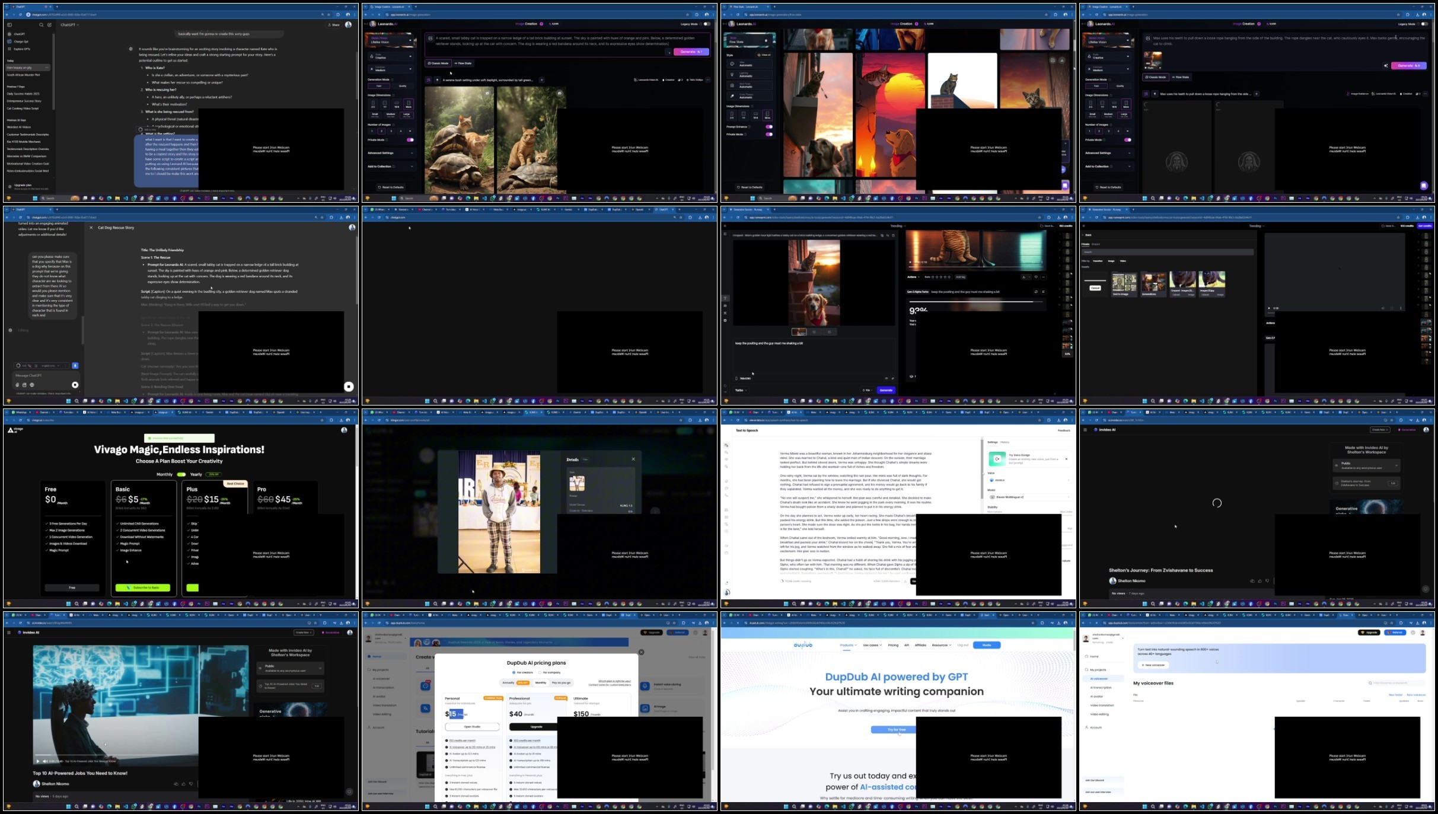Click the Share button in the ChatGPT outline window
Image resolution: width=1438 pixels, height=814 pixels.
click(333, 25)
